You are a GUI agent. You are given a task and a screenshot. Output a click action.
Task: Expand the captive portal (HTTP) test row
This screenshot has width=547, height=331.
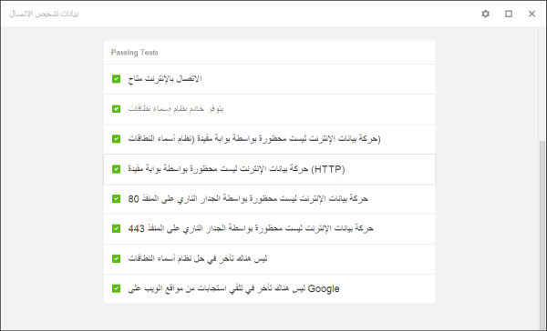269,169
